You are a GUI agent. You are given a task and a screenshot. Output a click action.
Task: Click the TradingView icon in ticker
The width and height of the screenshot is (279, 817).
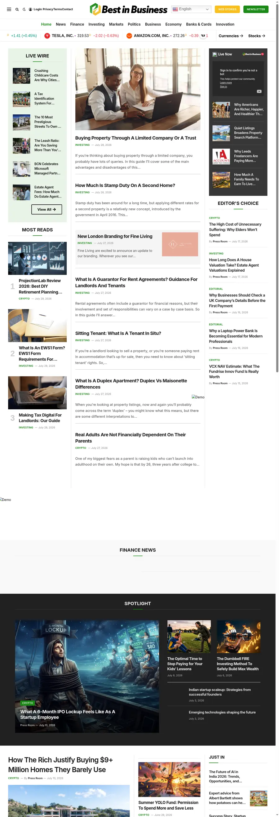tap(203, 36)
